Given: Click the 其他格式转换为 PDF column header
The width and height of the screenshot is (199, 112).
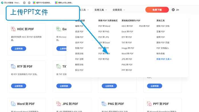Looking at the screenshot, I should pos(131,20).
